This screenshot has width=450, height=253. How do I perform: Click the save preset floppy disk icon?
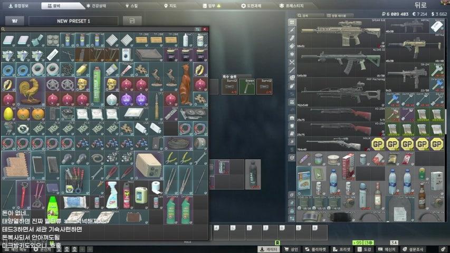132,21
